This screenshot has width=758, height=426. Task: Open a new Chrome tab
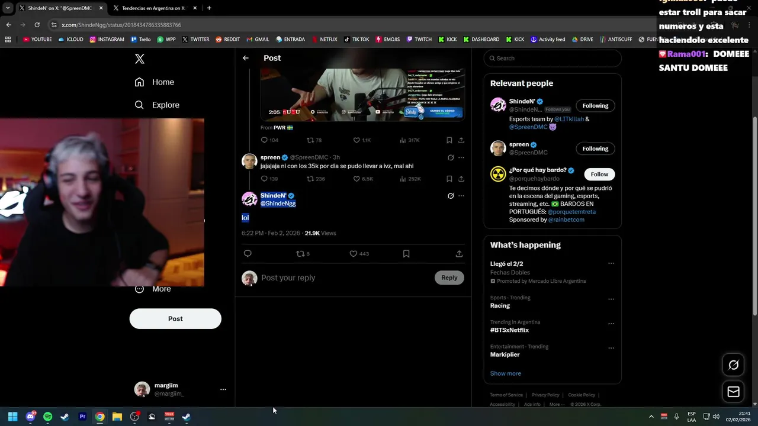pyautogui.click(x=209, y=8)
